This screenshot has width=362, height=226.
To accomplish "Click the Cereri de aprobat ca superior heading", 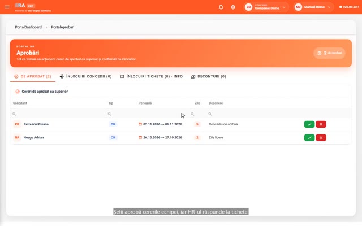I will click(x=45, y=92).
